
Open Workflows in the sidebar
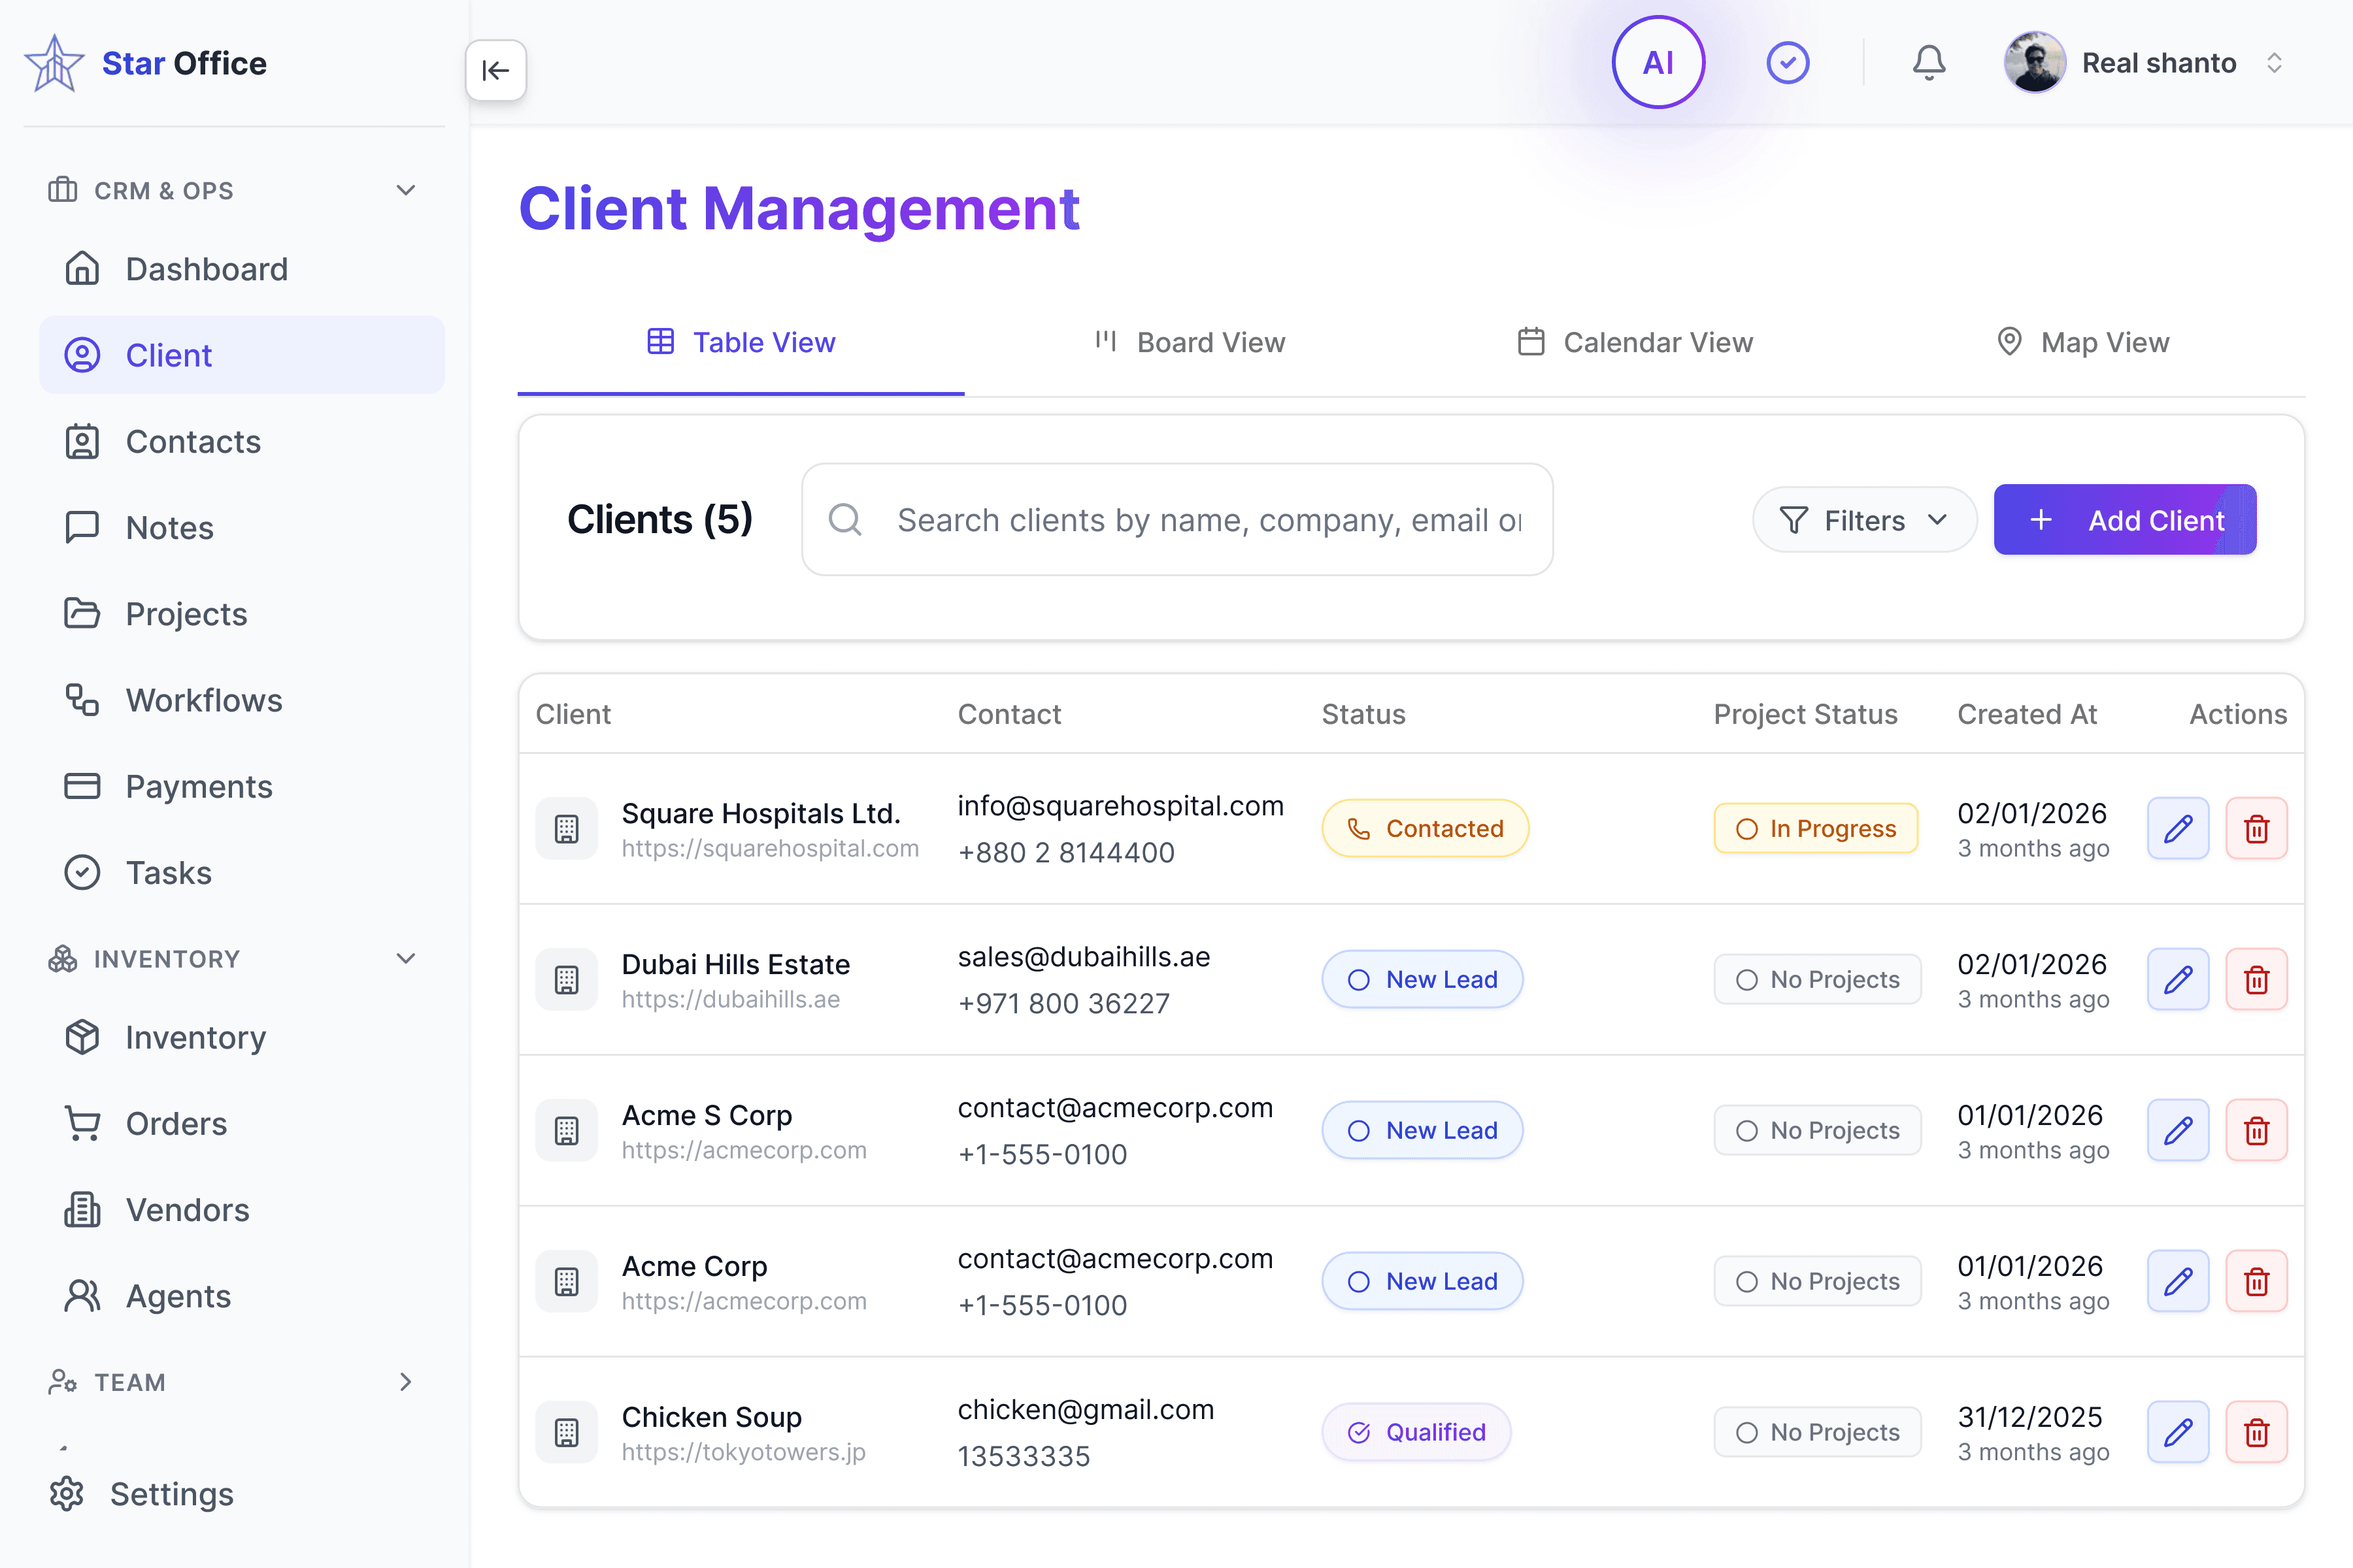[203, 700]
